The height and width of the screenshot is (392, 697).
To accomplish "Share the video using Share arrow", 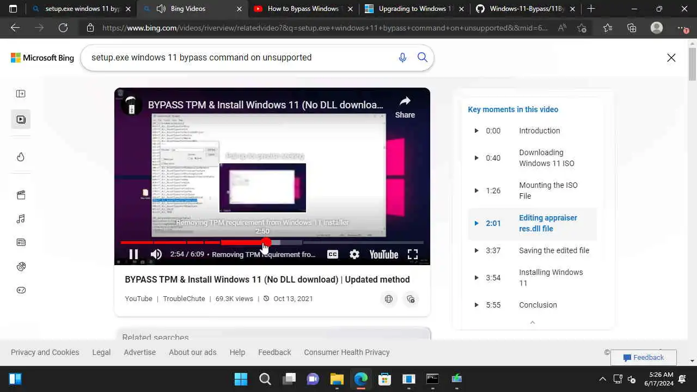I will [x=405, y=107].
